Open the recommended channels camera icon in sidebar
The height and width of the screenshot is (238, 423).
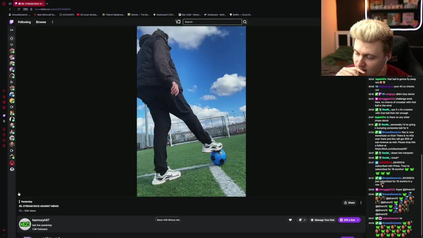[12, 107]
